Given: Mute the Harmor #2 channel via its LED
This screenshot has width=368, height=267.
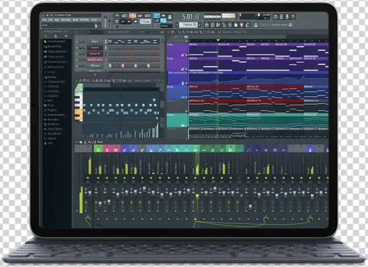Looking at the screenshot, I should tap(77, 54).
